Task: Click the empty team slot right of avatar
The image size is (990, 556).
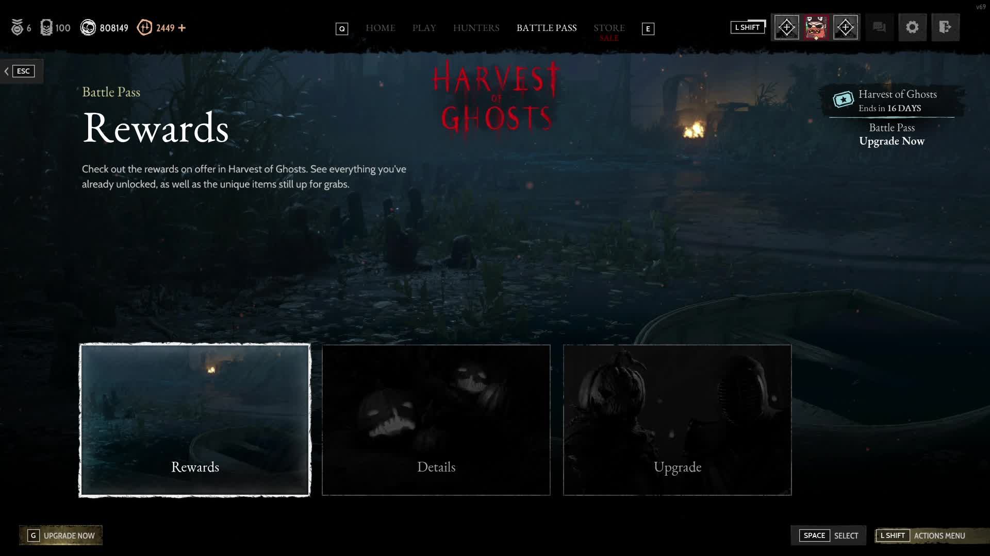Action: pyautogui.click(x=845, y=27)
